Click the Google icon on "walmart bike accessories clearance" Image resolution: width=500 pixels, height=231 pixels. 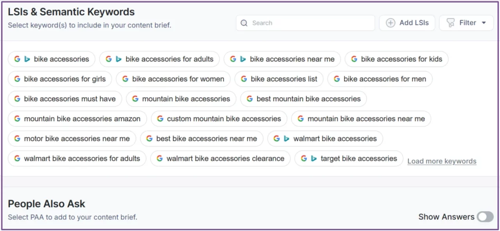(160, 158)
